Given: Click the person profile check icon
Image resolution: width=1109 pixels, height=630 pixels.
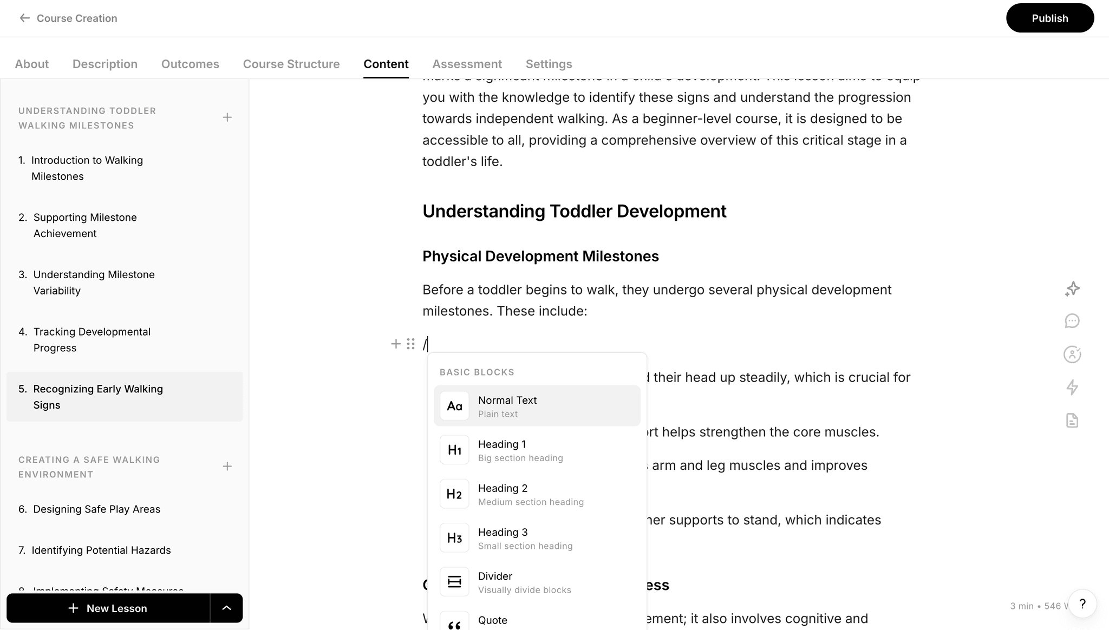Looking at the screenshot, I should pos(1072,355).
